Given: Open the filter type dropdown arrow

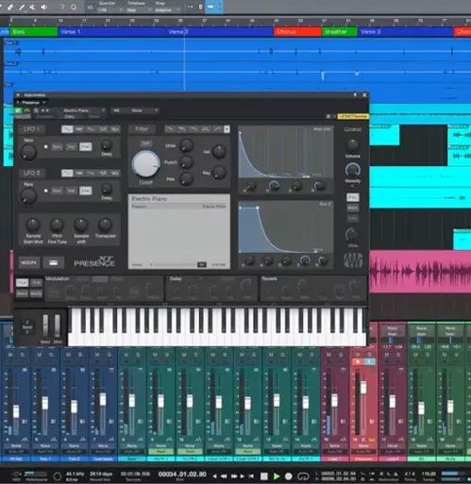Looking at the screenshot, I should [x=227, y=129].
